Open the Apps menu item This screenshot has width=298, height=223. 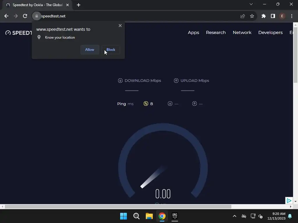pyautogui.click(x=194, y=33)
